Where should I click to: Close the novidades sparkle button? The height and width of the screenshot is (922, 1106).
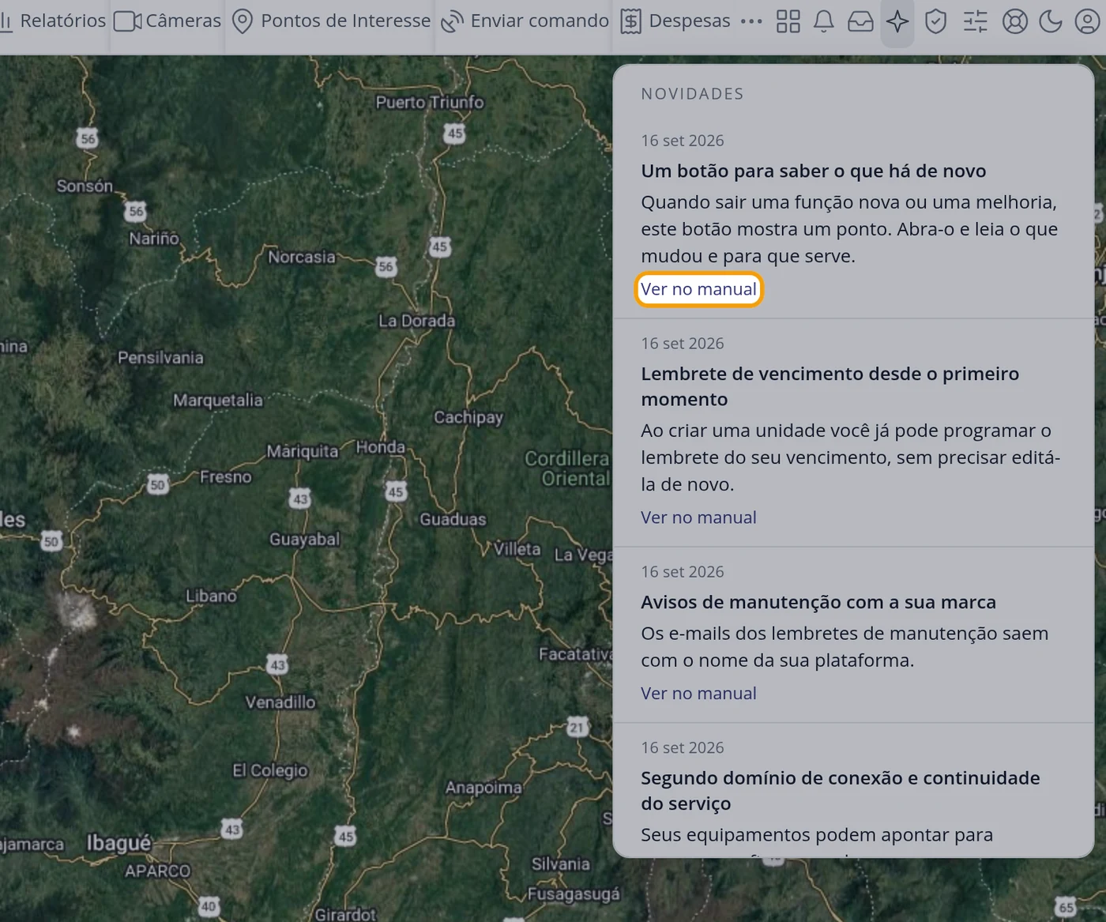coord(897,21)
